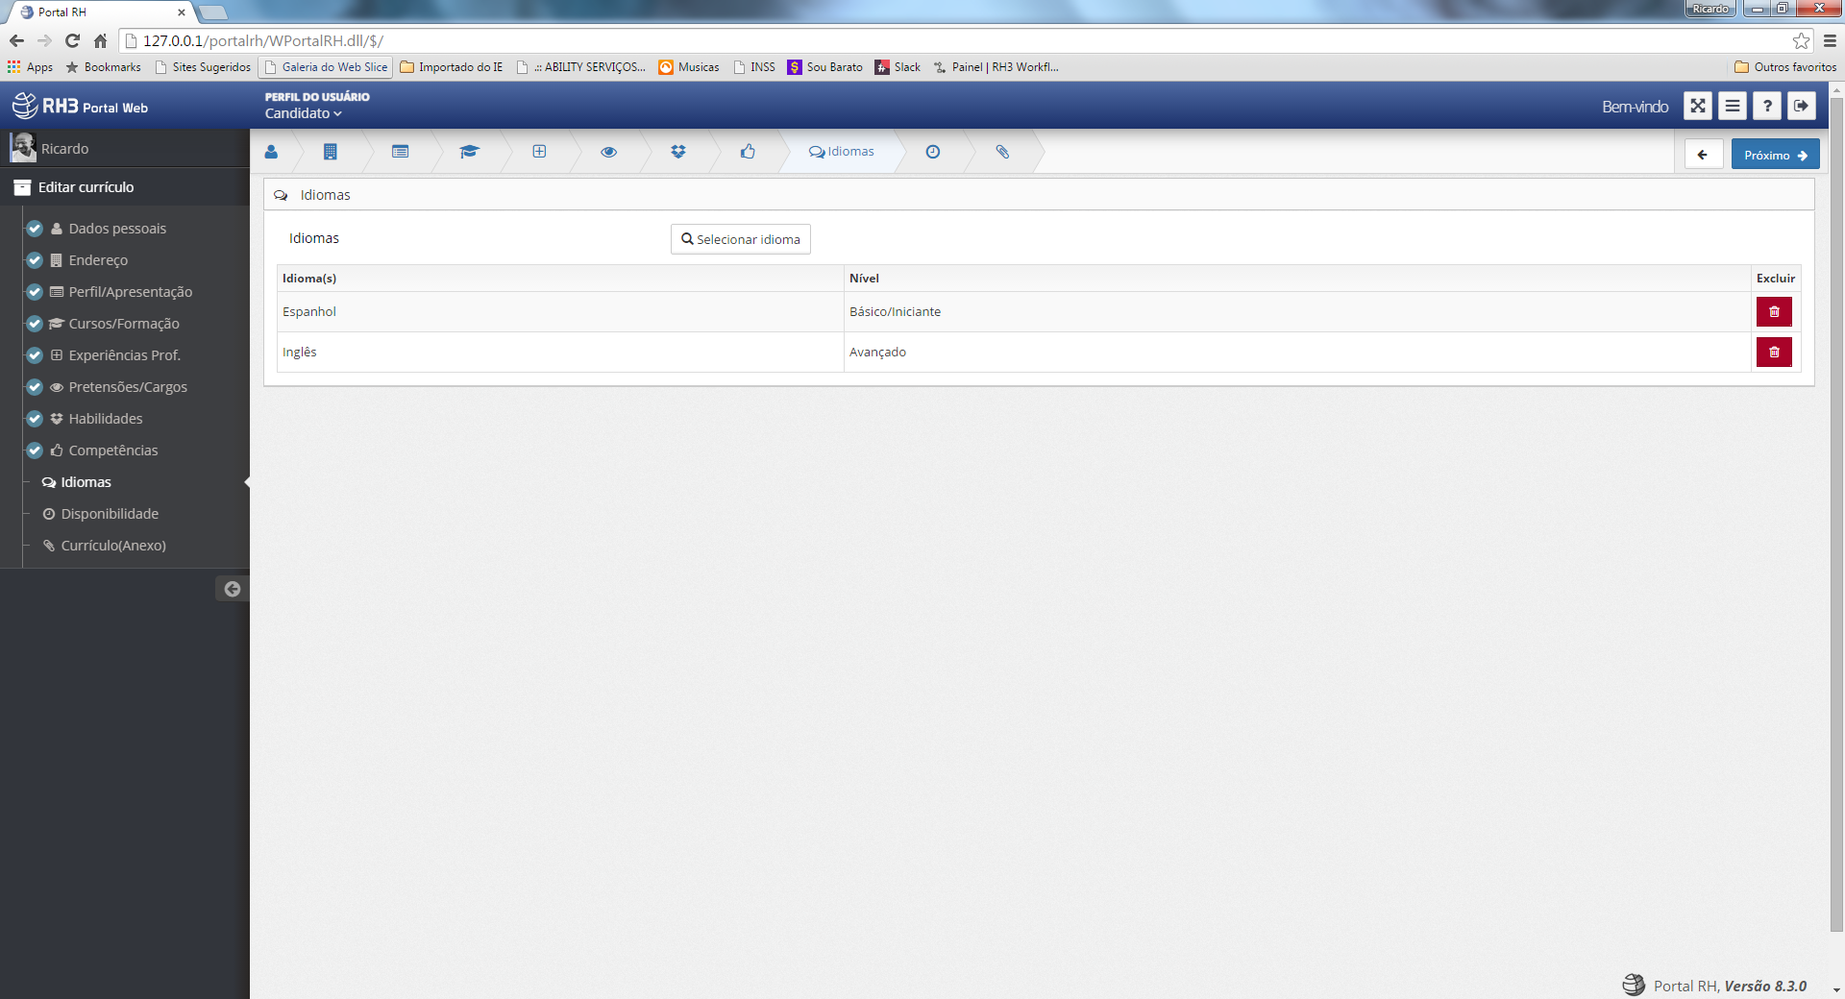Click Selecionar idioma button
The image size is (1845, 999).
741,239
